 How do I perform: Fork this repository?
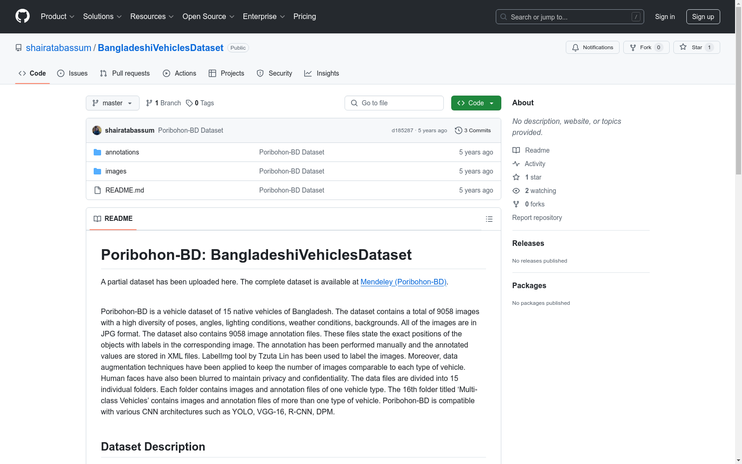(646, 47)
